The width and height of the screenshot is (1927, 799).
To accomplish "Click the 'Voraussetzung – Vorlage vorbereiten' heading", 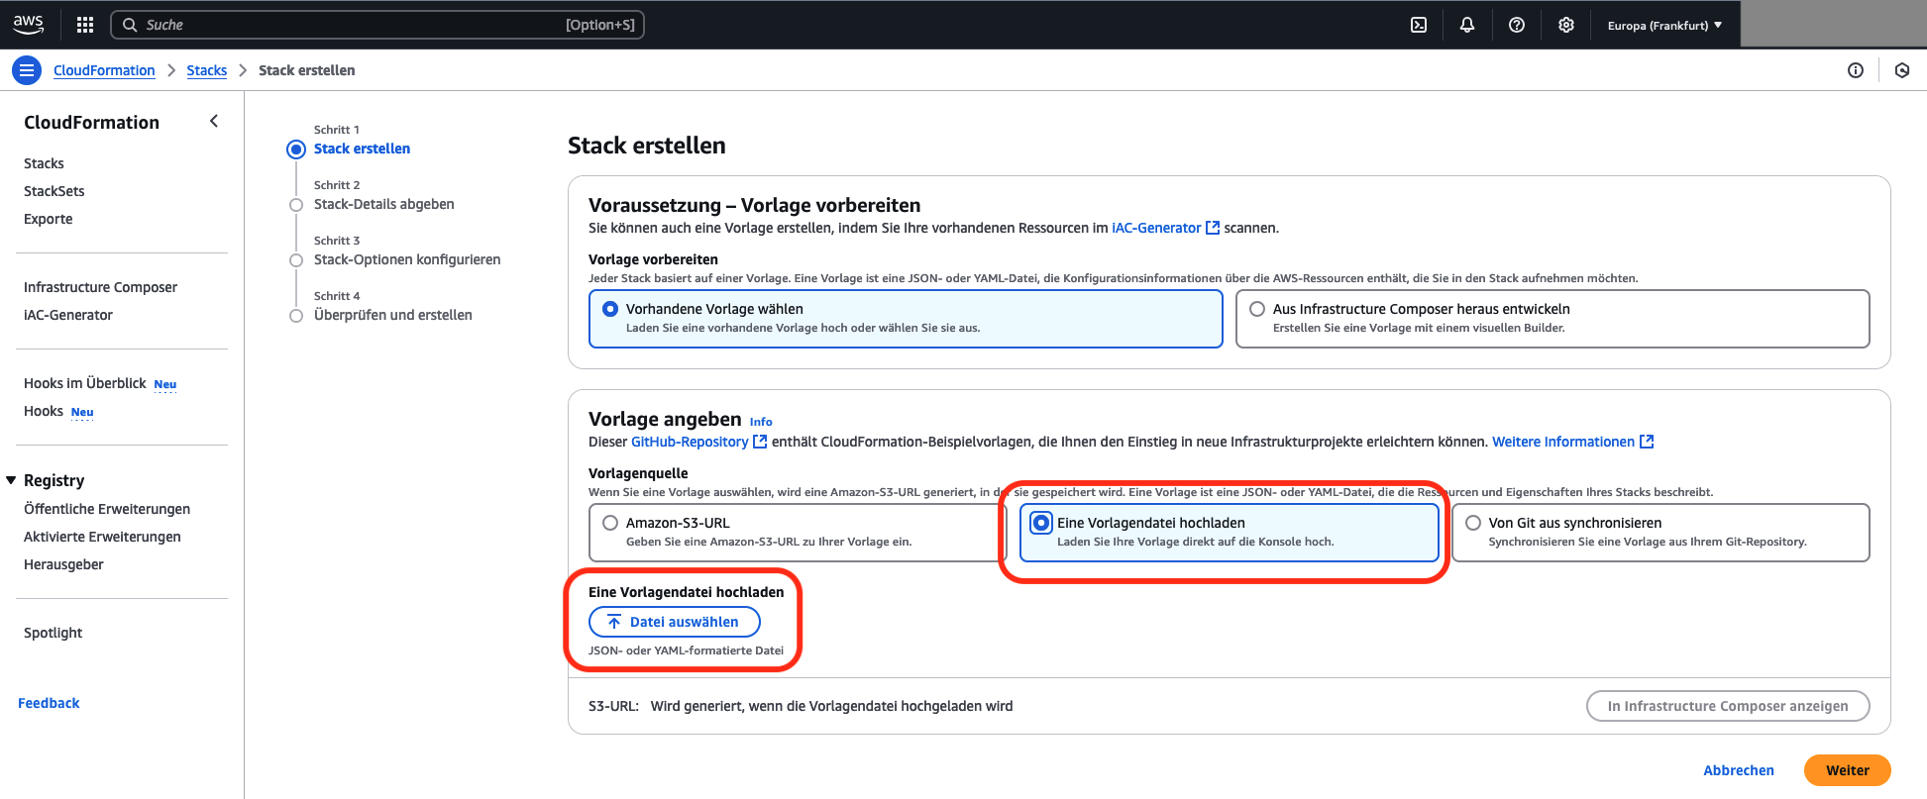I will (755, 205).
